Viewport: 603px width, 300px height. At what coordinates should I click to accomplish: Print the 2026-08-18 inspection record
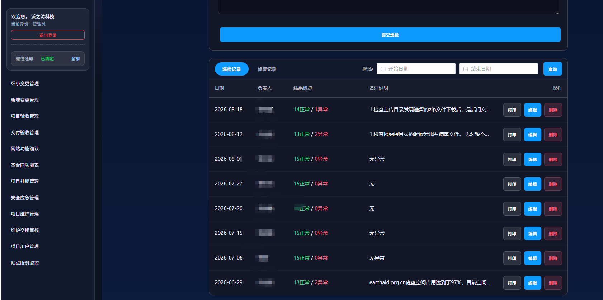pyautogui.click(x=512, y=110)
